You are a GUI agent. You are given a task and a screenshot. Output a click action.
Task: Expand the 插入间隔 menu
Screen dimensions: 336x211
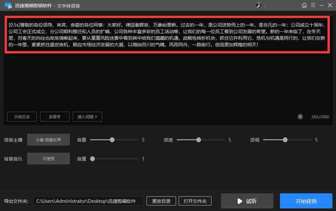point(87,117)
